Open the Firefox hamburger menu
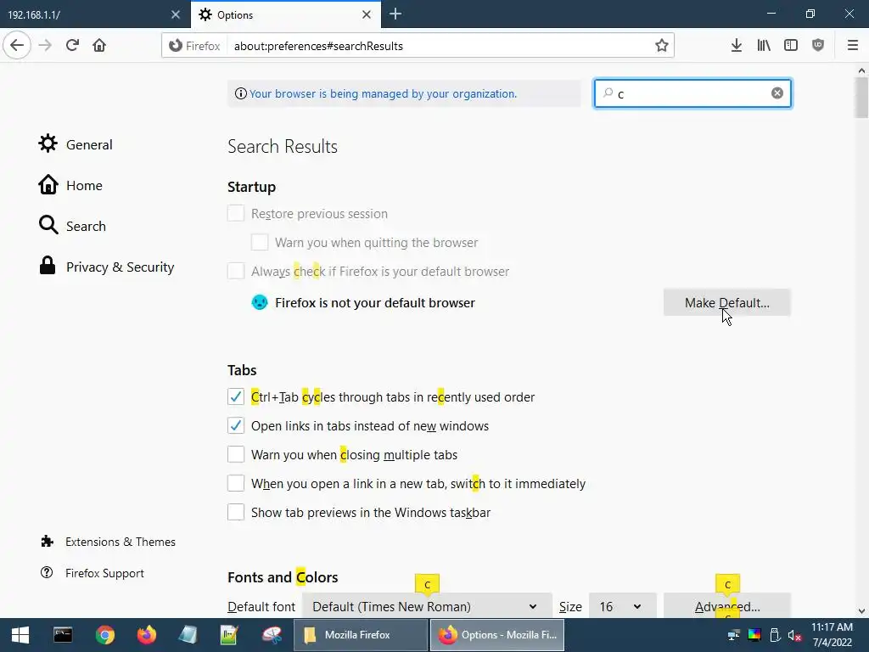The width and height of the screenshot is (869, 652). tap(853, 45)
